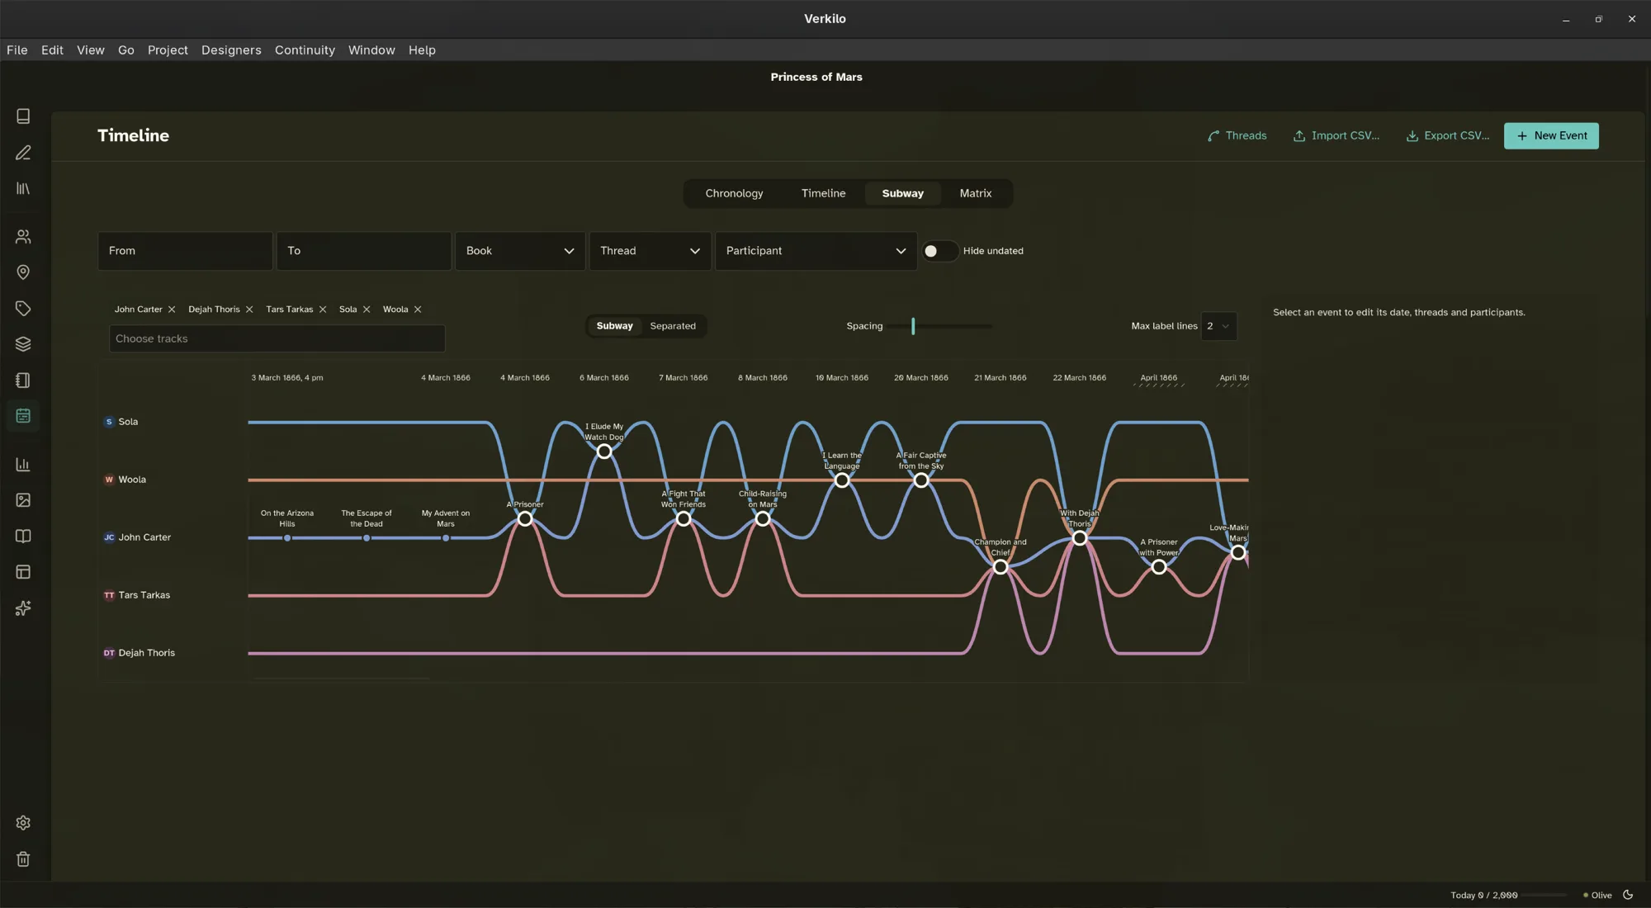Open the Continuity menu

coord(305,50)
